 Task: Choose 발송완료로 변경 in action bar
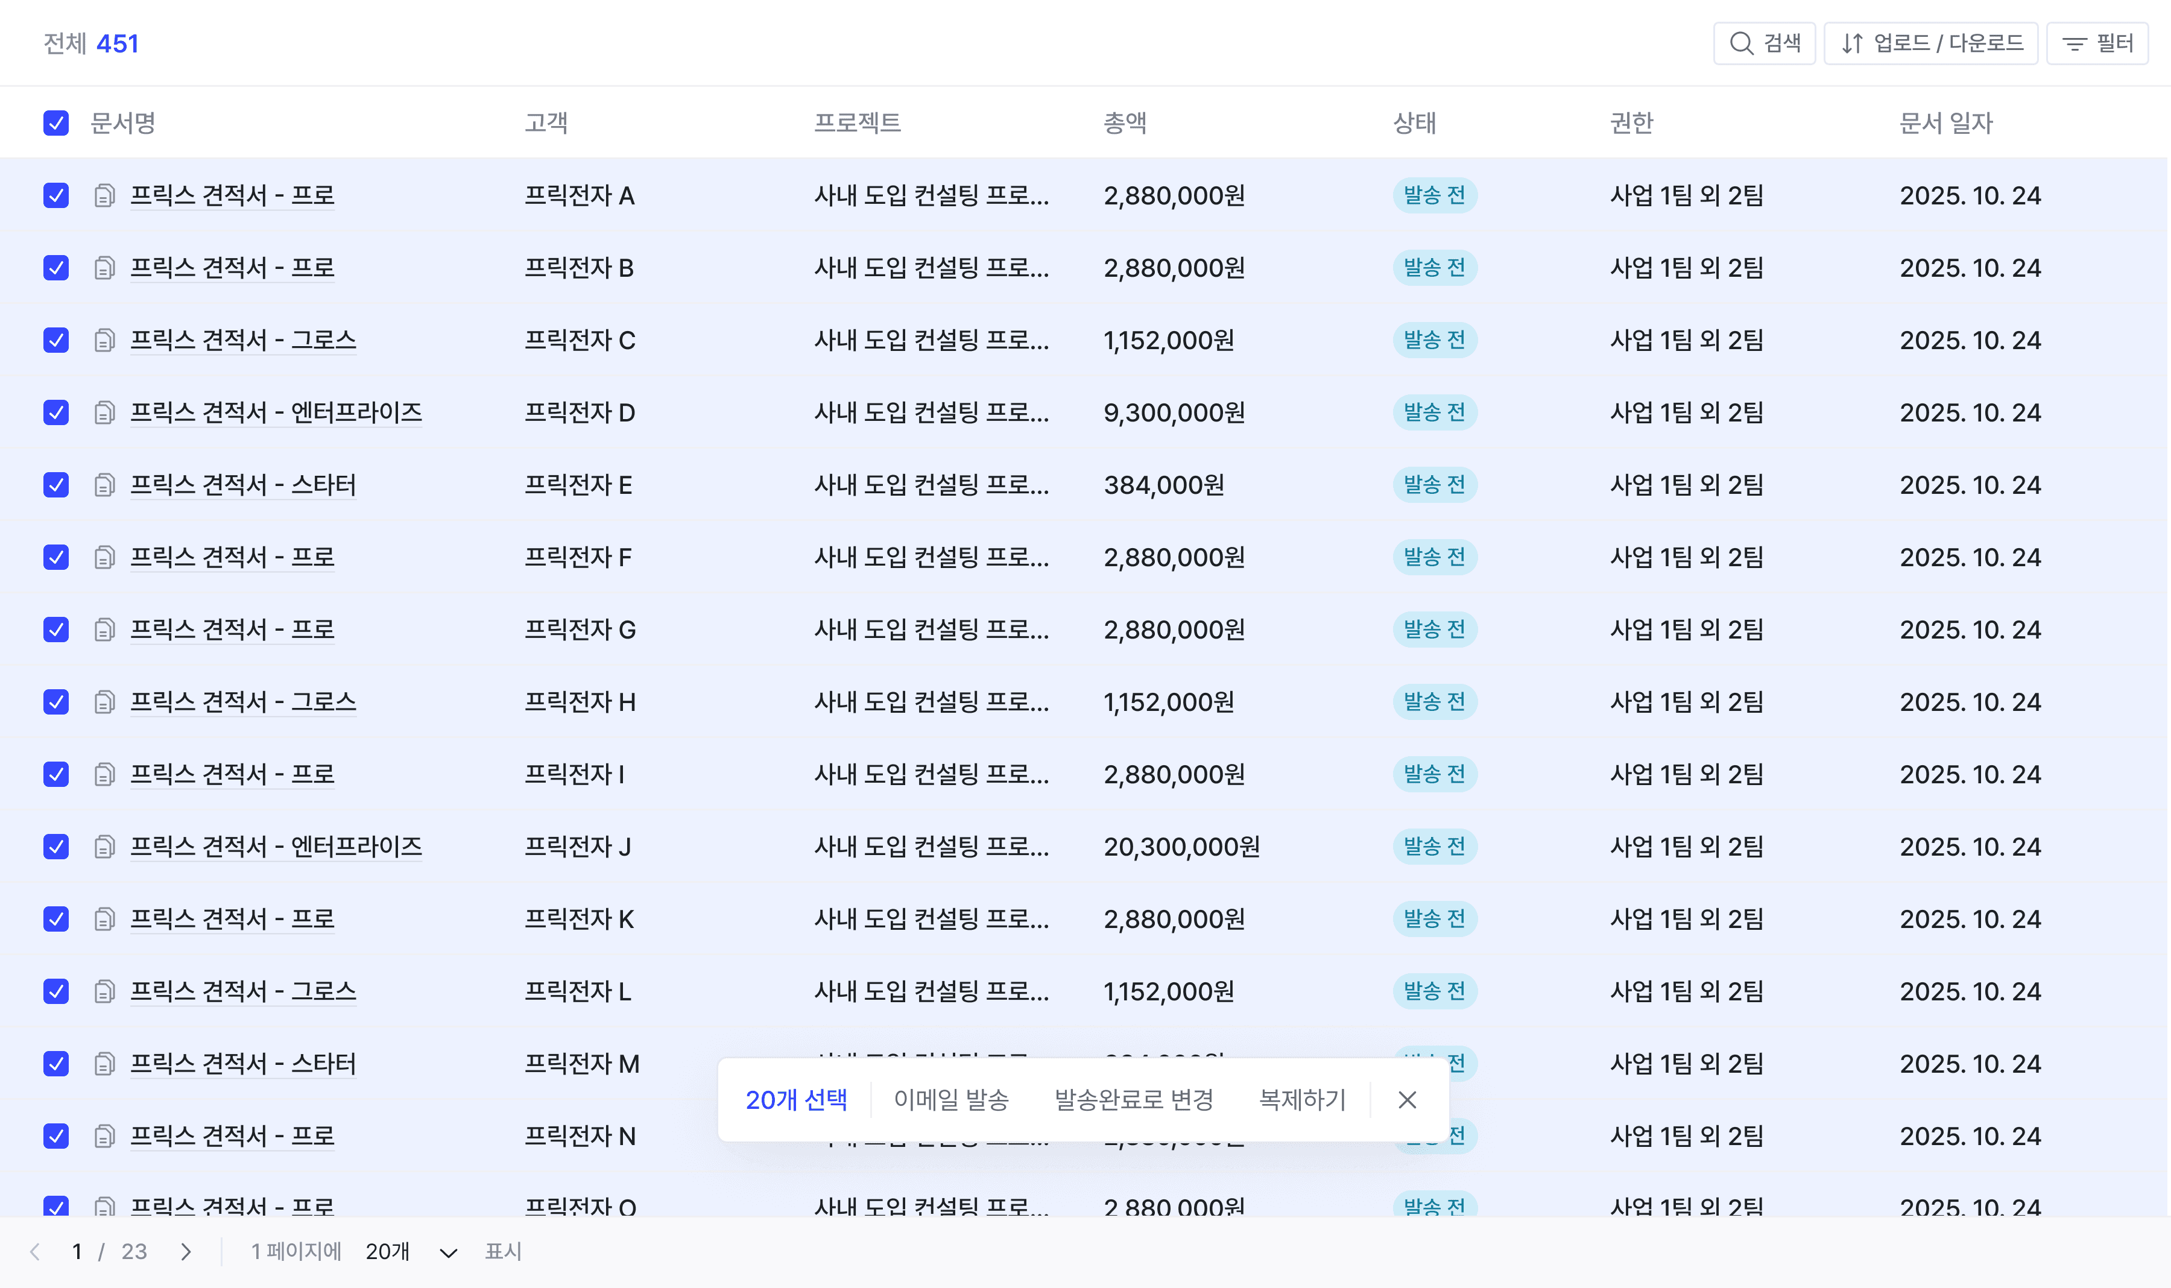1133,1100
